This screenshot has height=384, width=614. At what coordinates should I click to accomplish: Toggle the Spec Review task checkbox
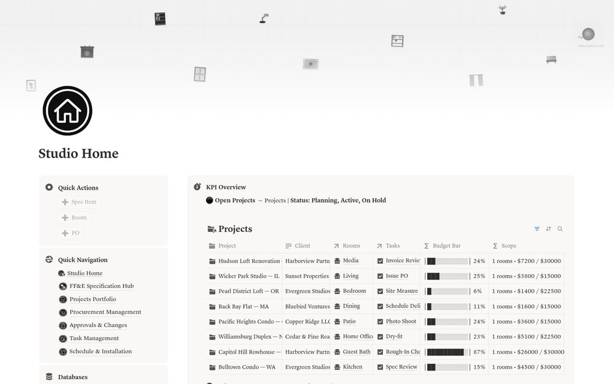click(380, 367)
